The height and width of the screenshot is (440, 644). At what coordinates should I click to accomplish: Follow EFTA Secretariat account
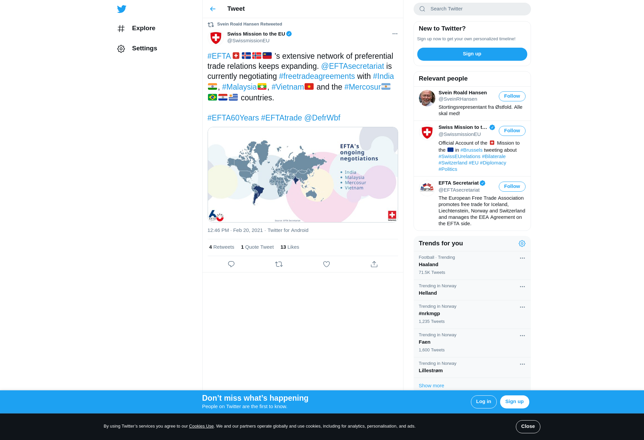tap(512, 186)
